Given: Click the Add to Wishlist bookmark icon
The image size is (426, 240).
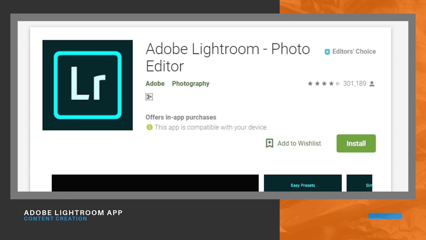Looking at the screenshot, I should pyautogui.click(x=269, y=143).
